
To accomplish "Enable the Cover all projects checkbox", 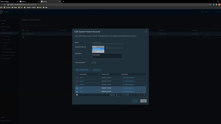I will click(93, 63).
